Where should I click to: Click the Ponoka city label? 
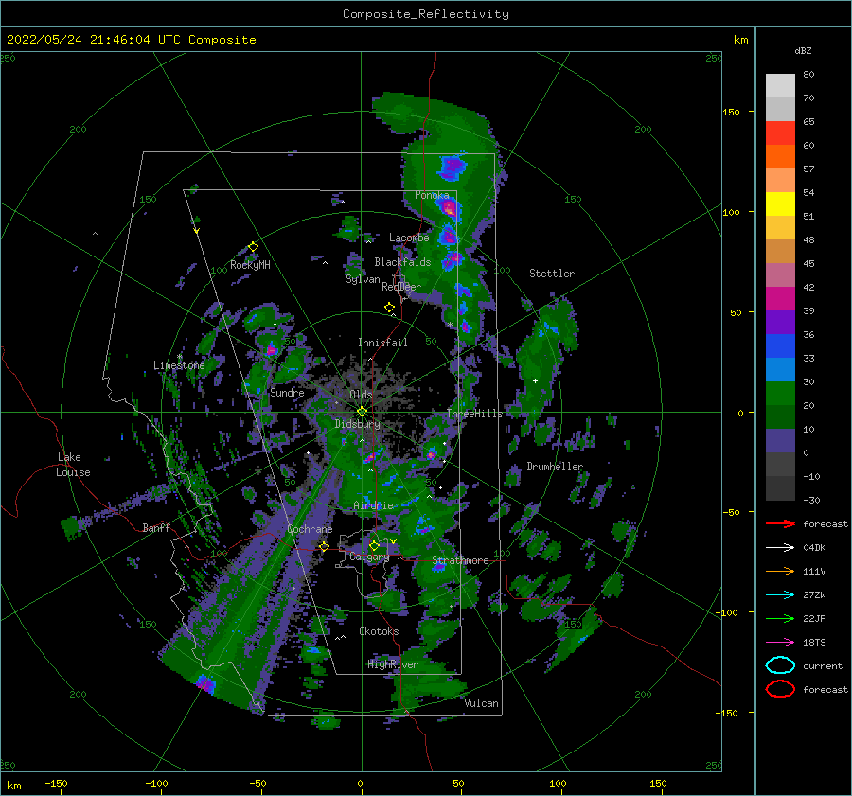click(x=432, y=195)
